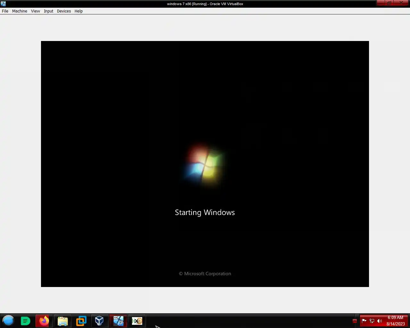This screenshot has width=410, height=328.
Task: Click the blue Start orb
Action: (8, 321)
